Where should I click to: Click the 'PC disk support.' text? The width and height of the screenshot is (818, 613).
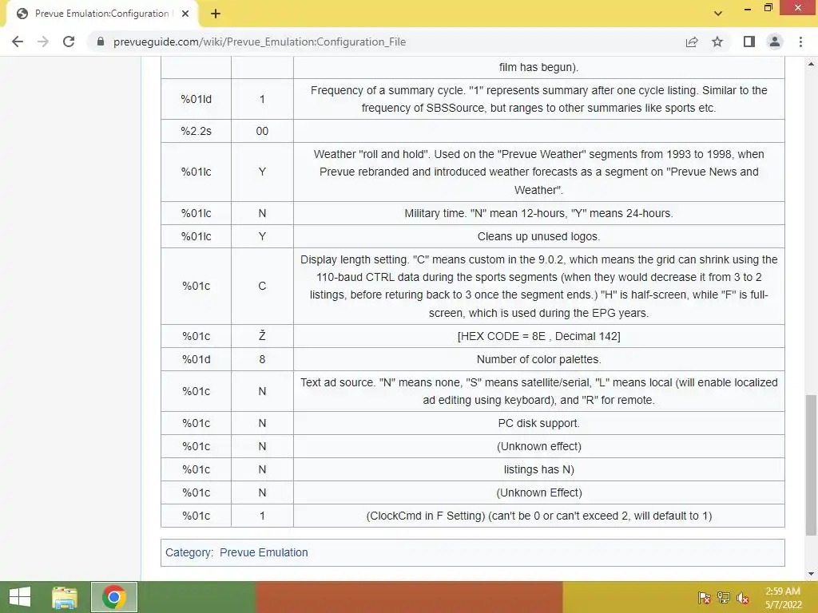[539, 423]
